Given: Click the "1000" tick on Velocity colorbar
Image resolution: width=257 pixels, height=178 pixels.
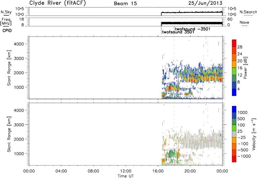Looking at the screenshot, I should [x=243, y=112].
